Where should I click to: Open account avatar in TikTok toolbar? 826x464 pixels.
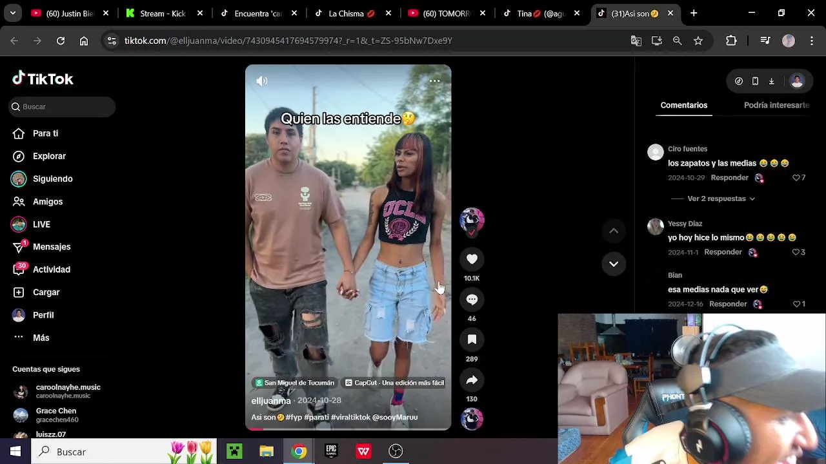[797, 81]
